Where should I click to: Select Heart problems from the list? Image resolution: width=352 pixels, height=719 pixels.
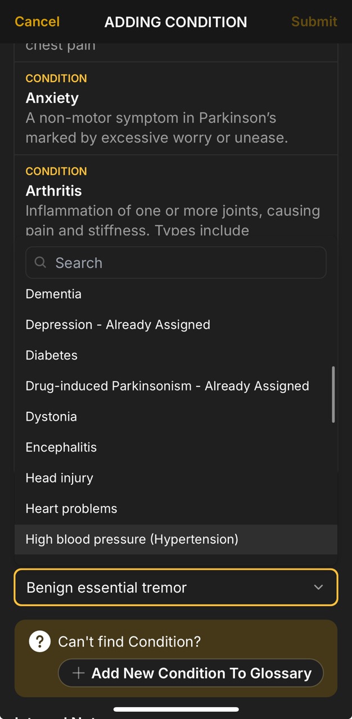[x=71, y=508]
